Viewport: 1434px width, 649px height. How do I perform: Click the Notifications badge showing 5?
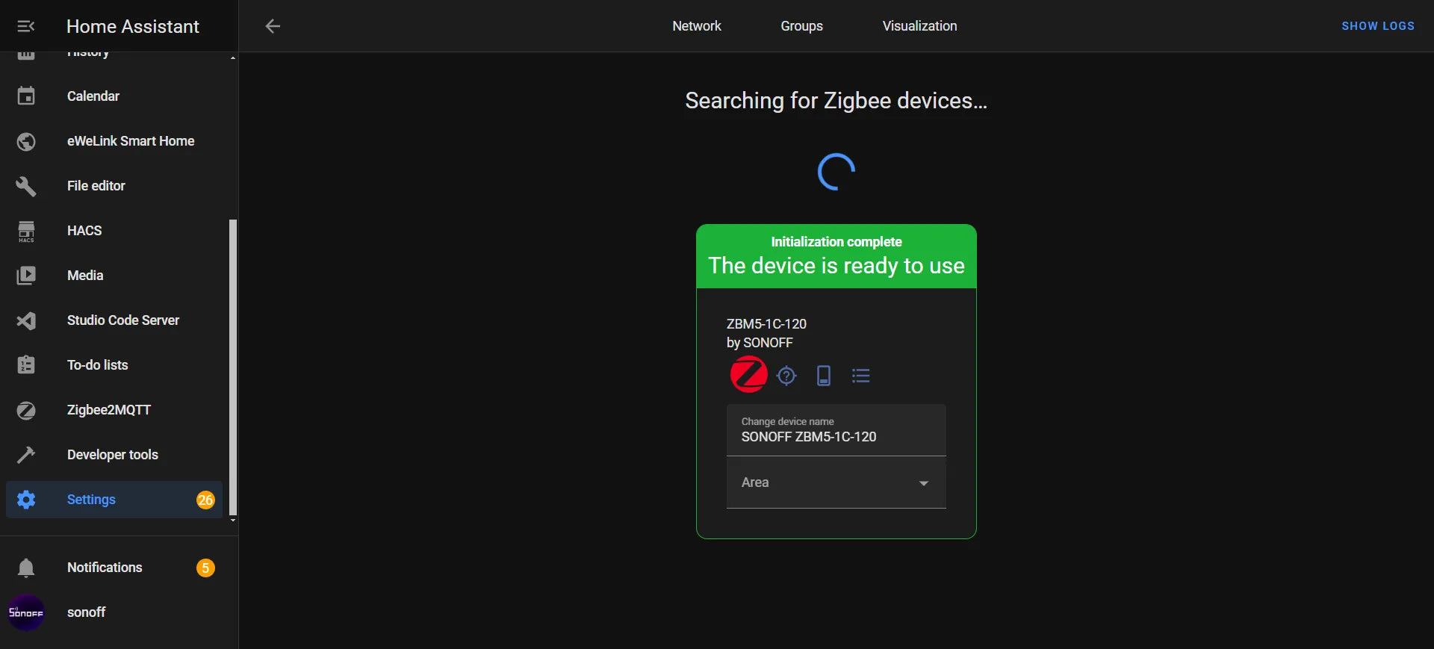205,568
